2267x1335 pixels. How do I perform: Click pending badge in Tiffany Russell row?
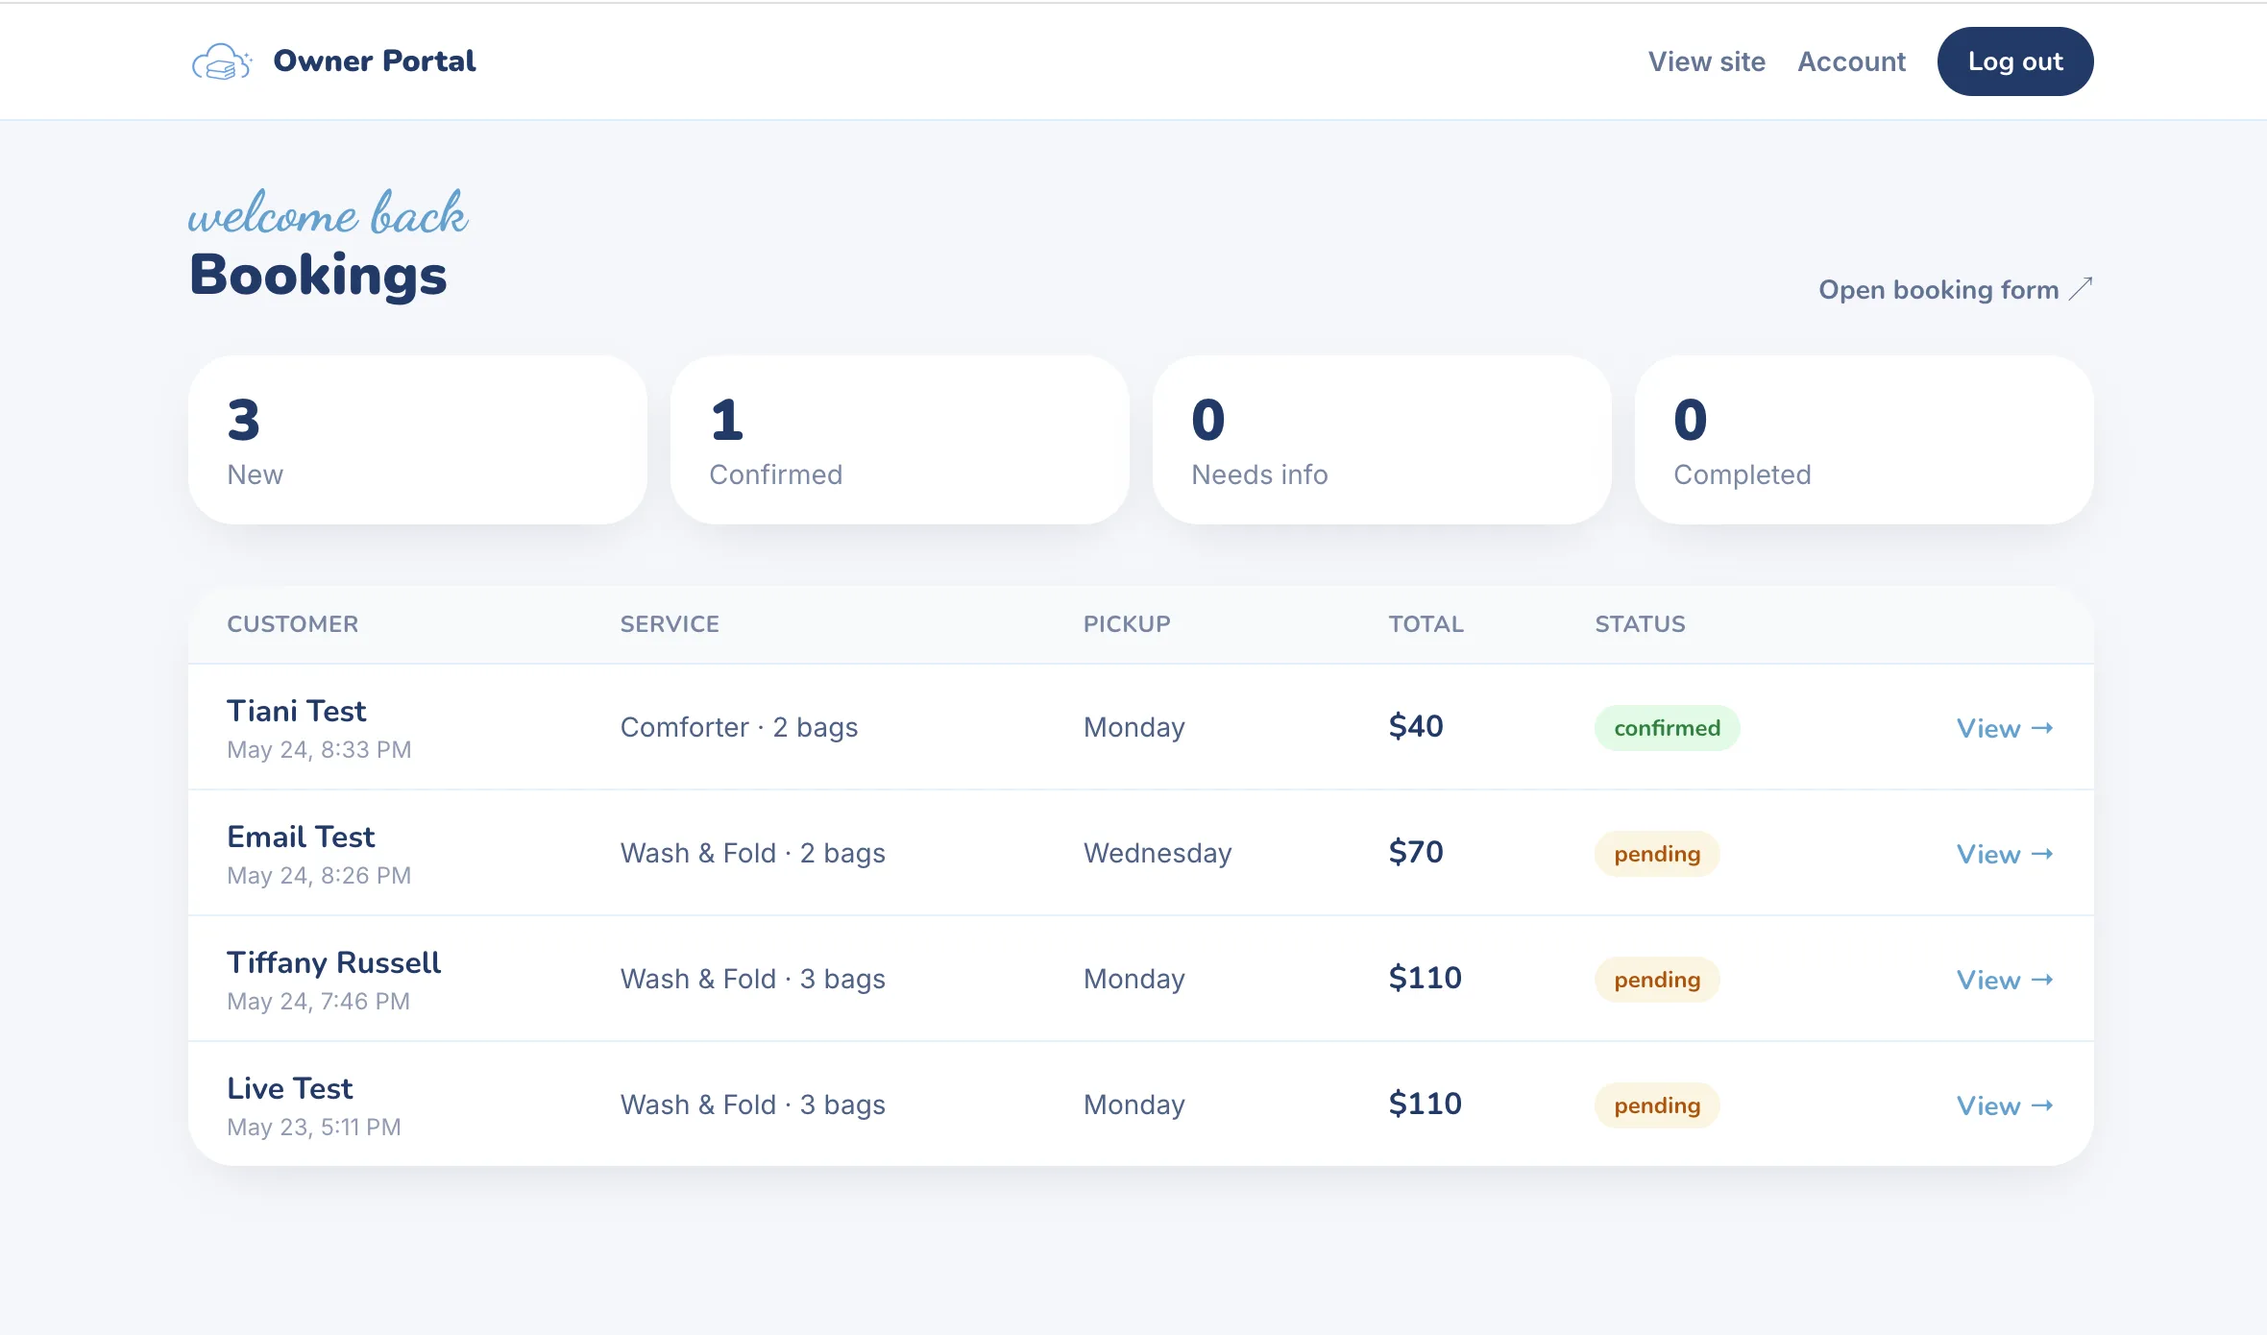coord(1657,980)
